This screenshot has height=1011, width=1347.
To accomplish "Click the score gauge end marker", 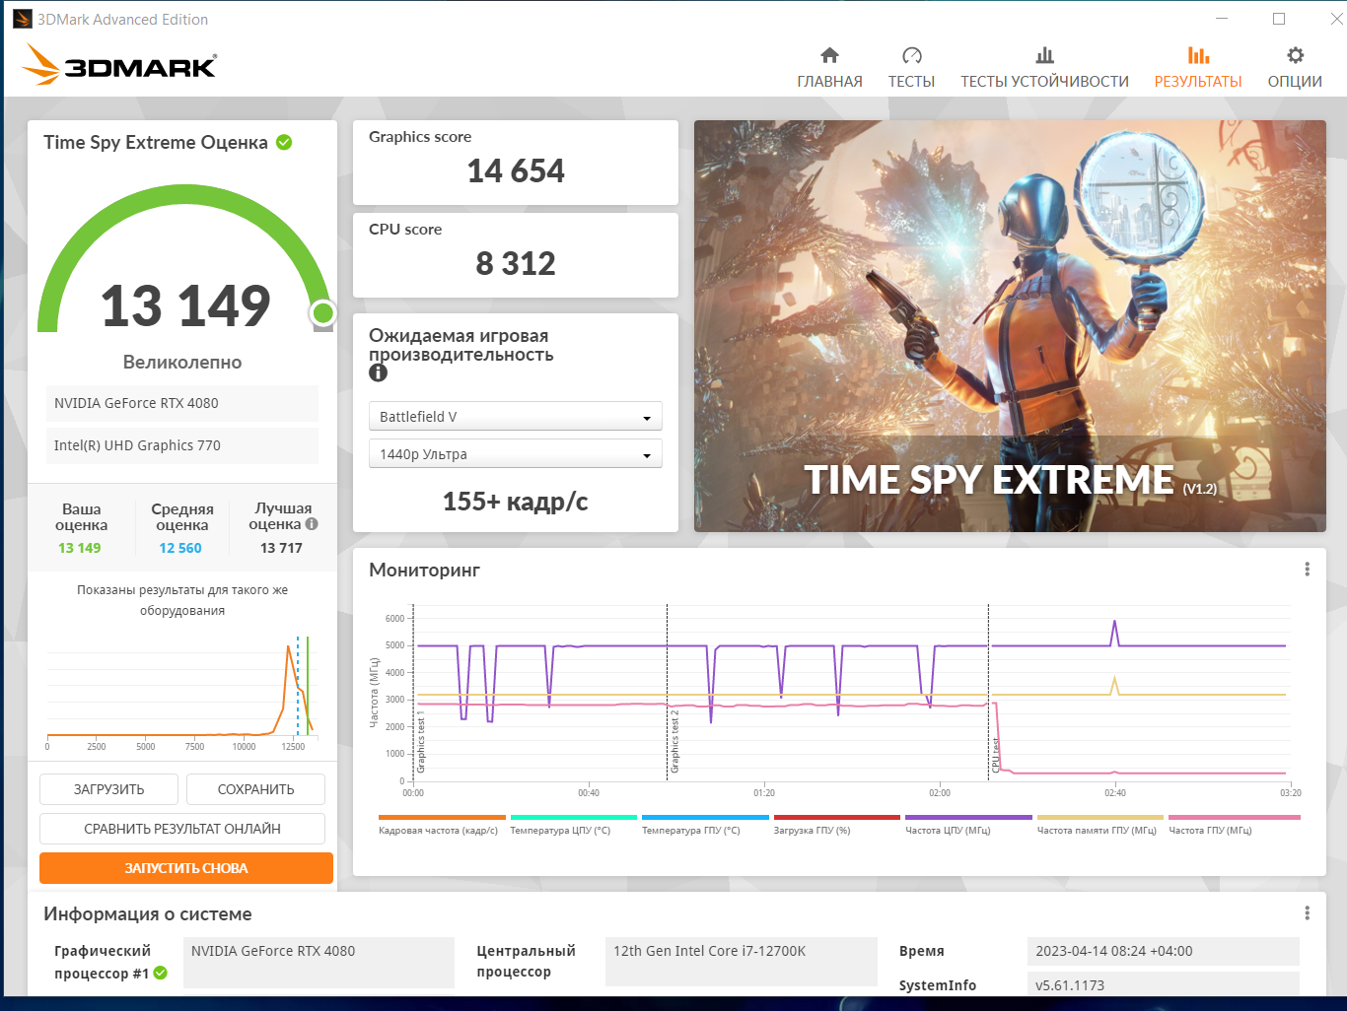I will (322, 313).
